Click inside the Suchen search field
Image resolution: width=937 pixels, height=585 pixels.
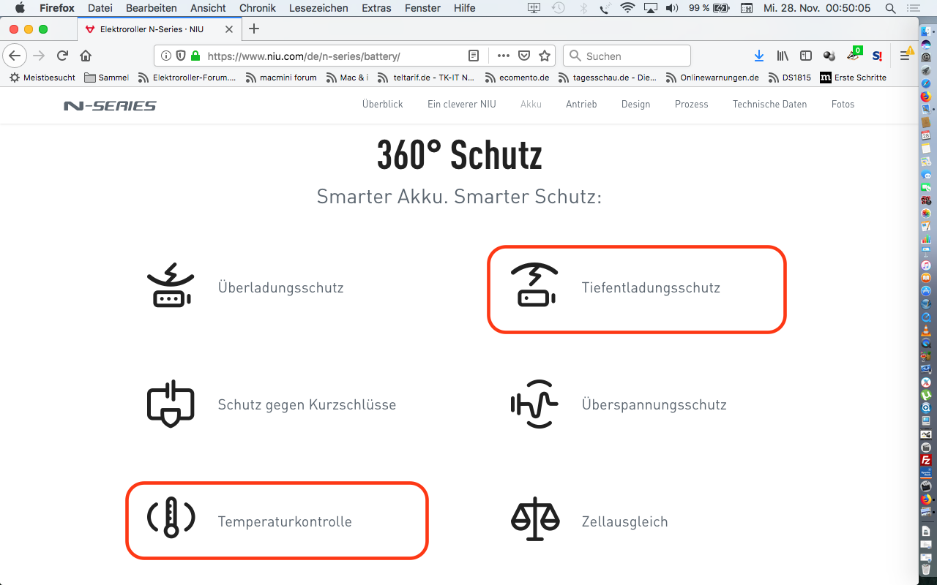[x=633, y=56]
